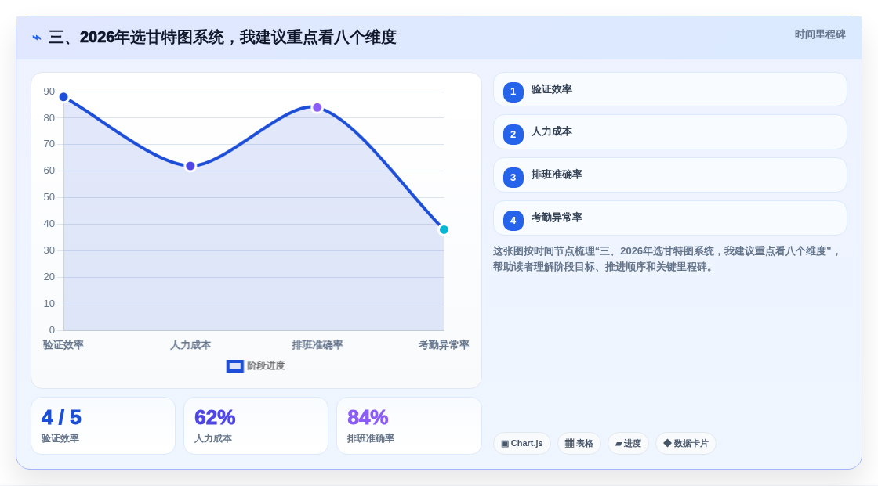Click the 数据卡片 tag chip
This screenshot has width=878, height=486.
686,444
